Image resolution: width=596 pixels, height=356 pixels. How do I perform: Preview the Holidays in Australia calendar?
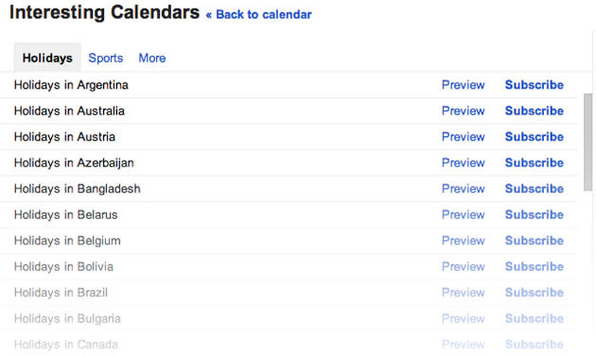(463, 111)
